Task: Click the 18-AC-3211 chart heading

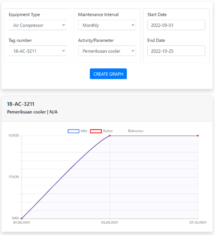Action: tap(21, 104)
